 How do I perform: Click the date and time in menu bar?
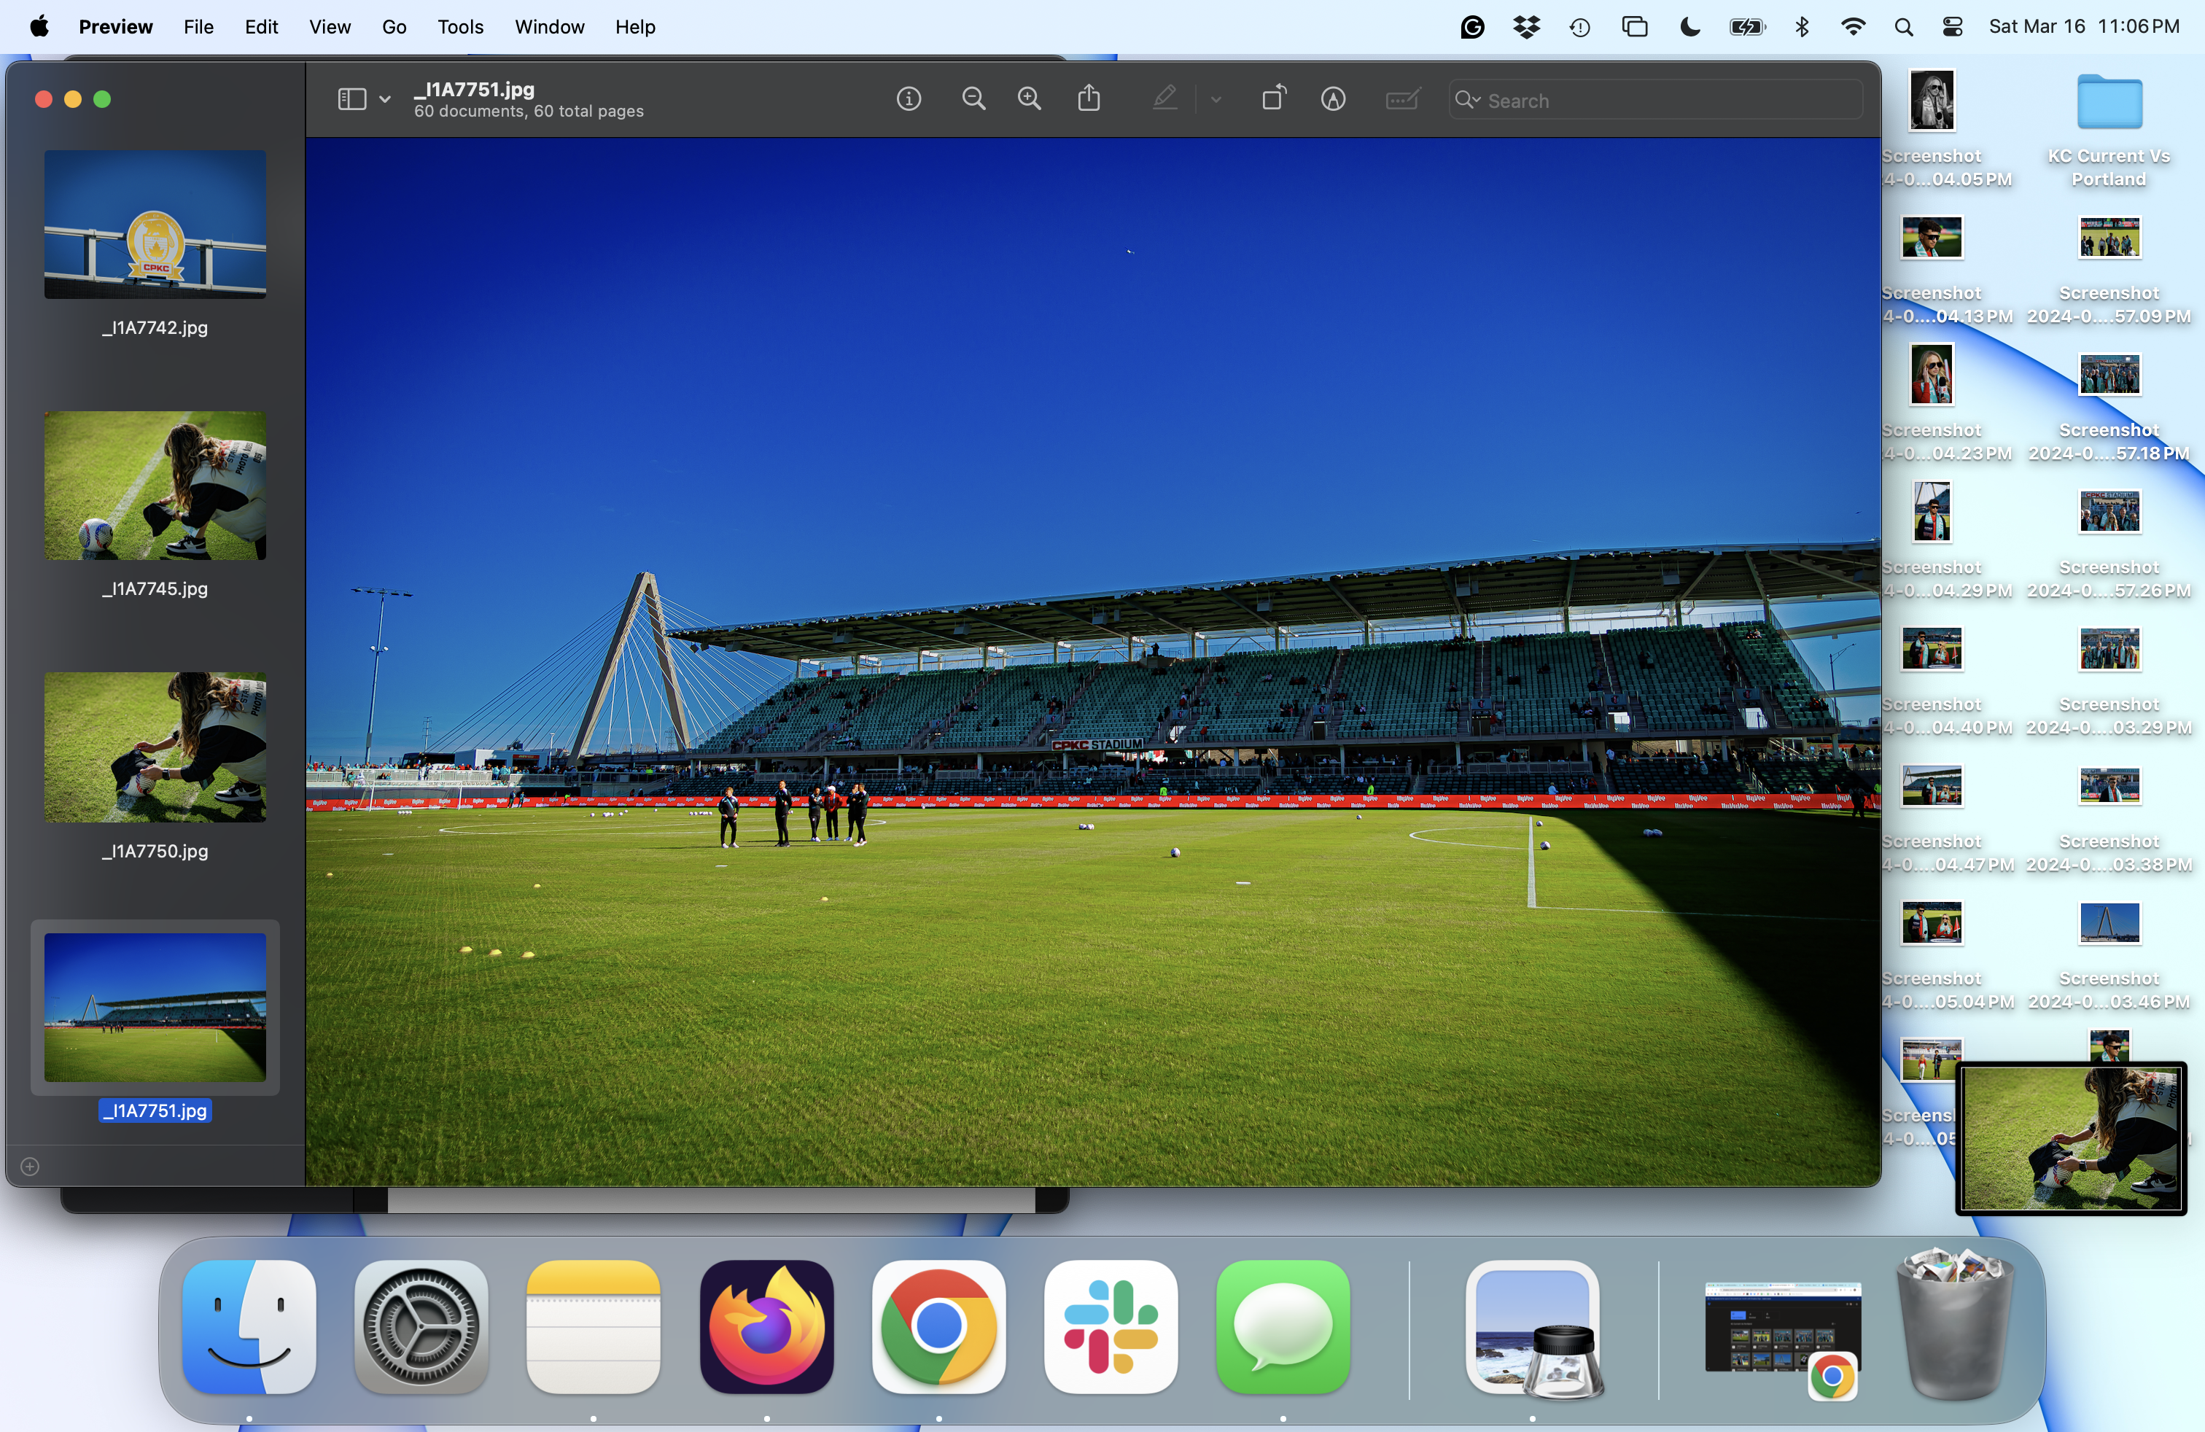[x=2084, y=27]
